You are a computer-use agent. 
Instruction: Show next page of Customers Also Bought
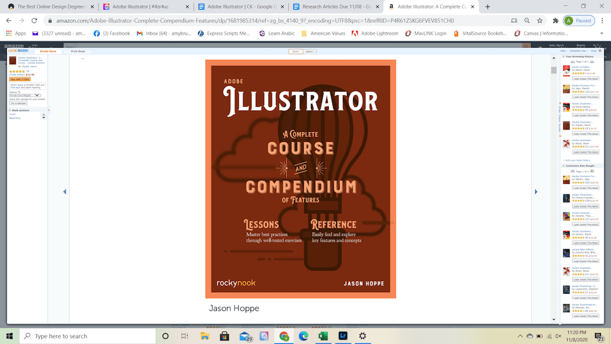coord(592,171)
